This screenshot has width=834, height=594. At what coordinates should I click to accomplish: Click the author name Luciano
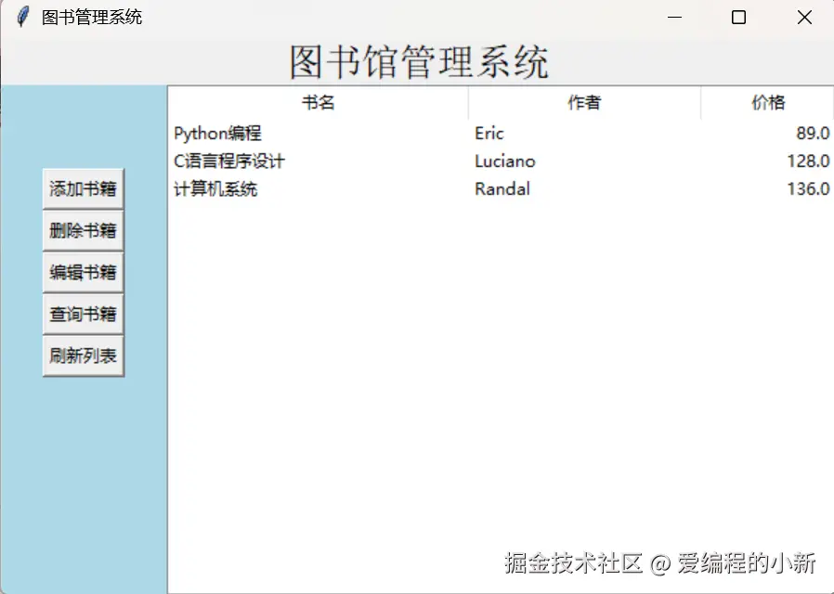click(x=504, y=161)
